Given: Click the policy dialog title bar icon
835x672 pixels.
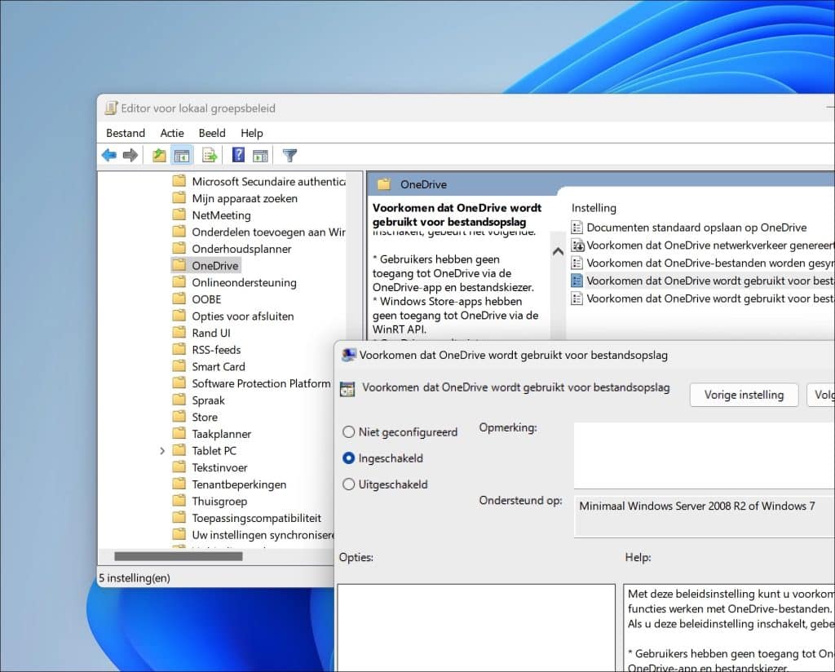Looking at the screenshot, I should pos(348,356).
